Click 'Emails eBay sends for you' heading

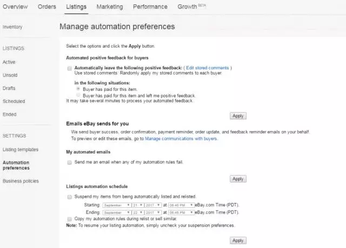[97, 124]
